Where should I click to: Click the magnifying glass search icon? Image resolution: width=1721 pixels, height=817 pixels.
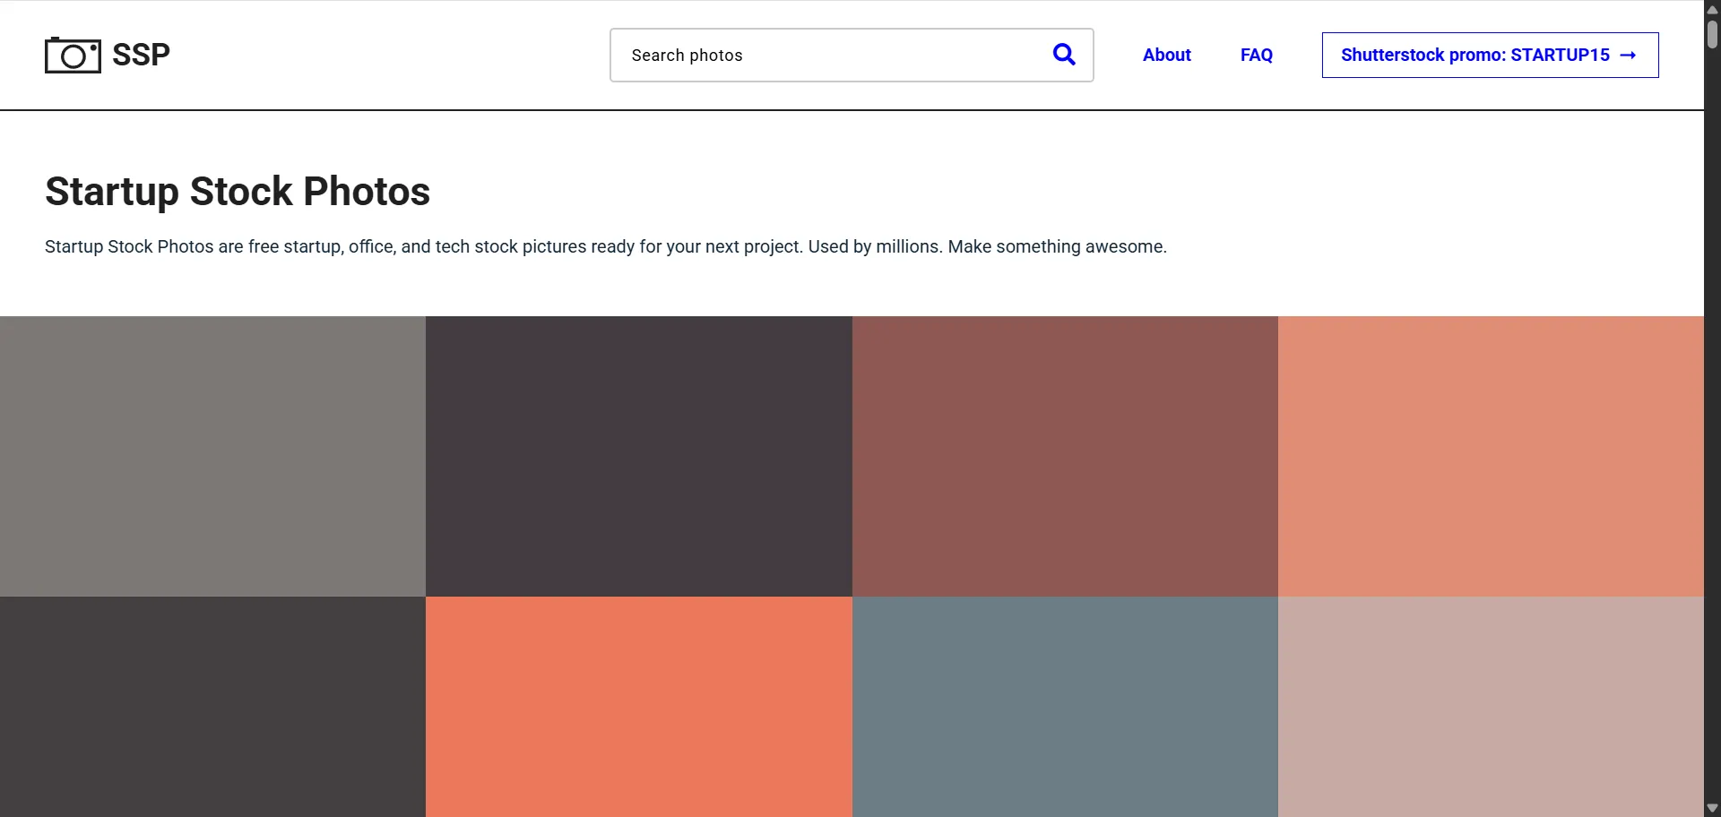pyautogui.click(x=1064, y=55)
